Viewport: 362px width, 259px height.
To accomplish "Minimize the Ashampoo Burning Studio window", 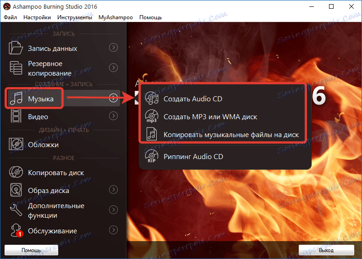I will [x=312, y=6].
